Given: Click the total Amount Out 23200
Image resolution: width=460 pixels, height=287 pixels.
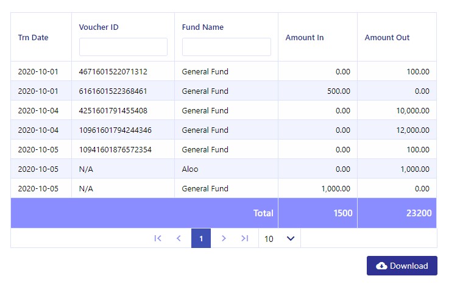Looking at the screenshot, I should [x=419, y=213].
